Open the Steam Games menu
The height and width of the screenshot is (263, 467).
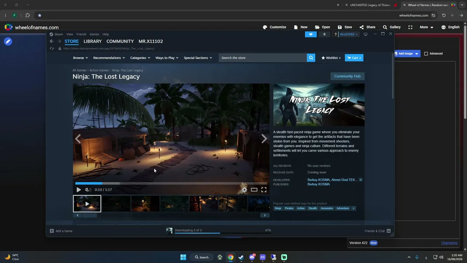(94, 34)
